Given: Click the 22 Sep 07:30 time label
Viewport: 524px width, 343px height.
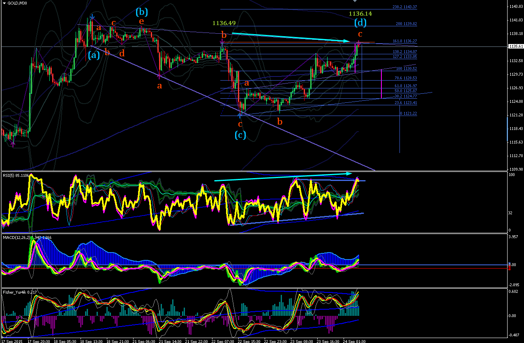Looking at the screenshot, I should click(x=223, y=341).
